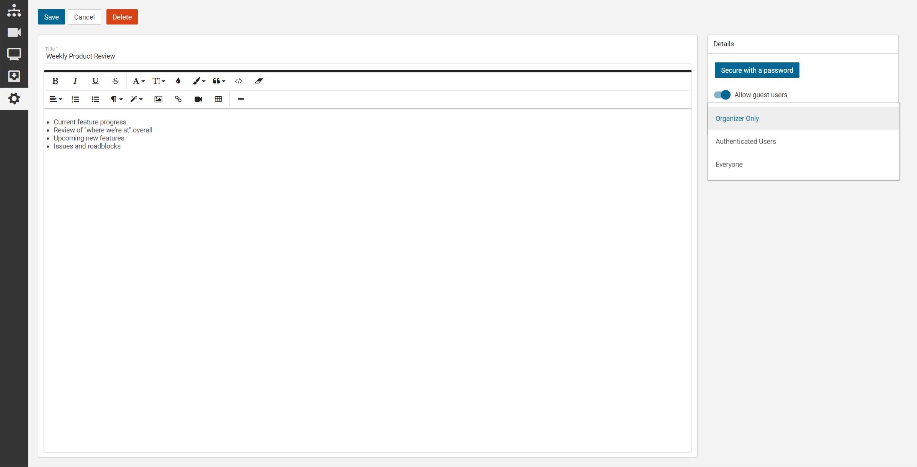Strike through selected text
917x467 pixels.
click(115, 80)
